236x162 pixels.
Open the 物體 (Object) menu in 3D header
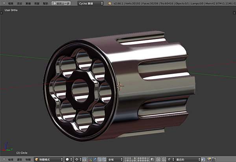(28, 159)
